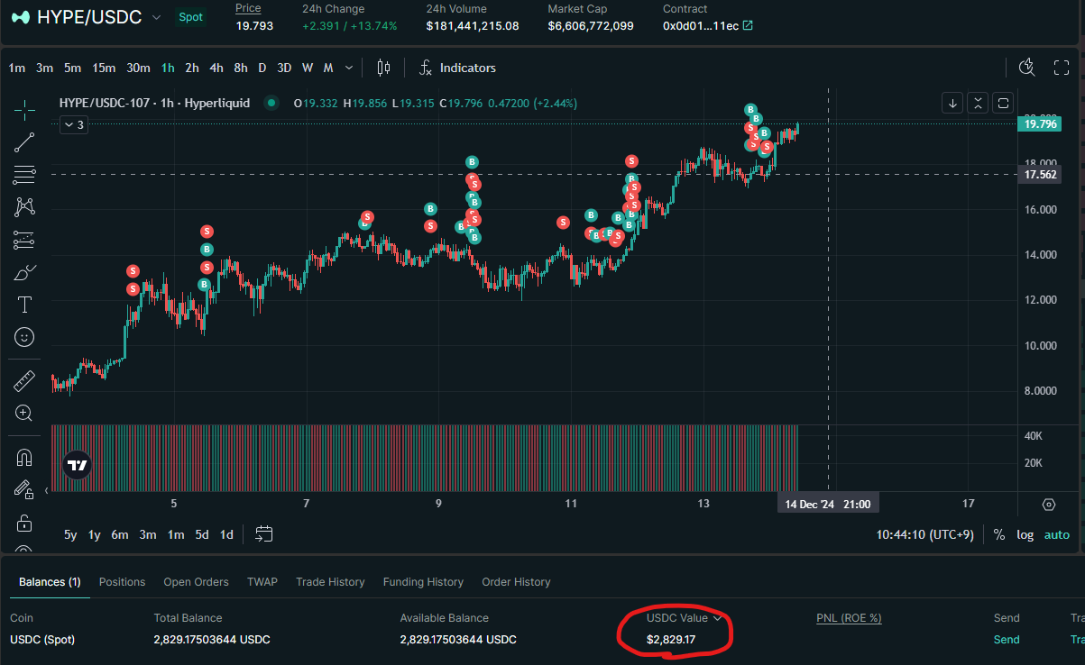Open the Trade History tab

tap(330, 582)
